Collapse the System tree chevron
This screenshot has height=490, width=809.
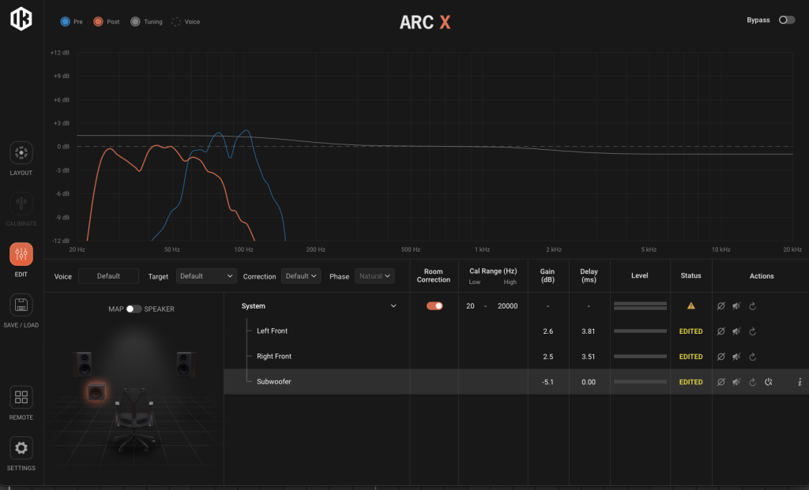393,306
